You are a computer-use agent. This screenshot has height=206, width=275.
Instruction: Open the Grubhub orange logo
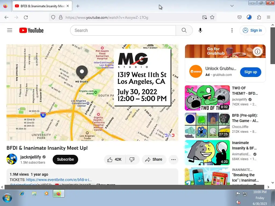click(196, 71)
